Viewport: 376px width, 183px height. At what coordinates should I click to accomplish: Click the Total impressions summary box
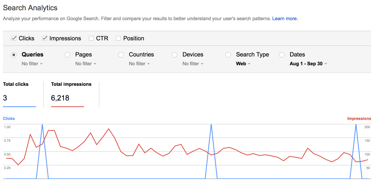click(71, 94)
